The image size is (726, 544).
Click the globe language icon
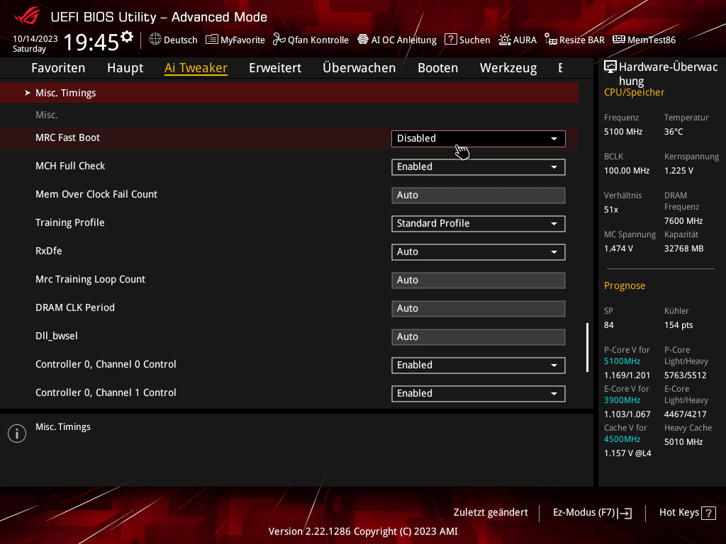155,40
